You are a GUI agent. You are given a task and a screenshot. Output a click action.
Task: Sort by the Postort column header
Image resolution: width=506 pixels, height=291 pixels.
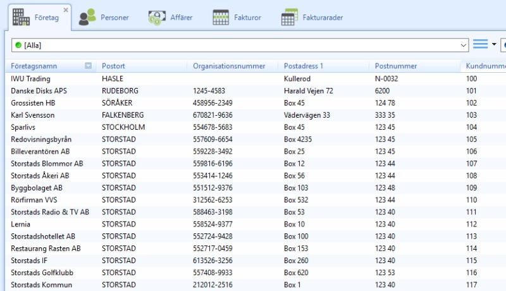[113, 66]
